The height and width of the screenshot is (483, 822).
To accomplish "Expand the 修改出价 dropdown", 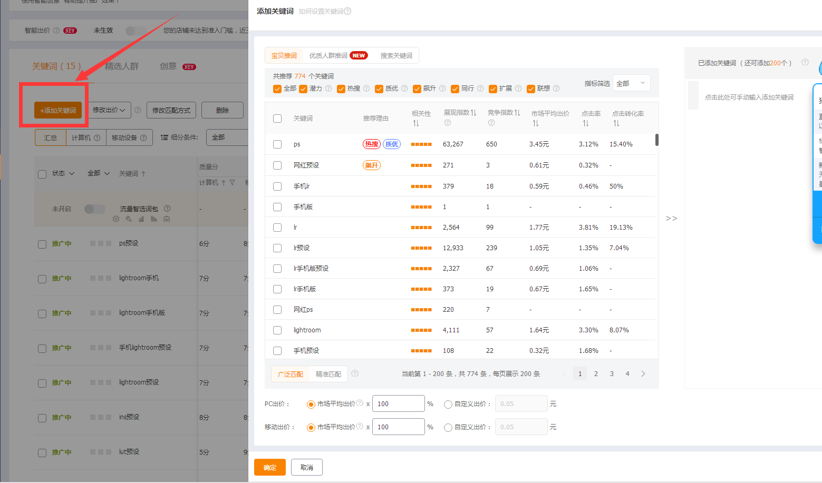I will (109, 110).
